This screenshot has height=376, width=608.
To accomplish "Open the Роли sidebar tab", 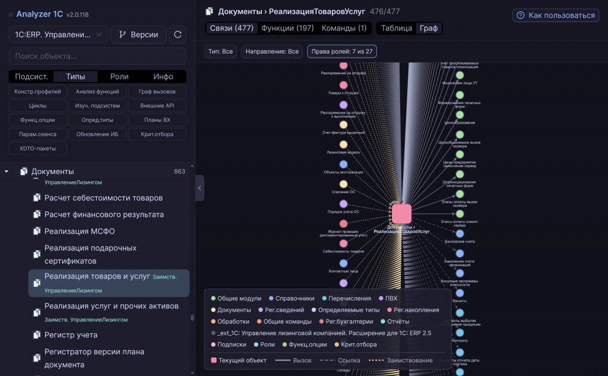I will tap(119, 77).
